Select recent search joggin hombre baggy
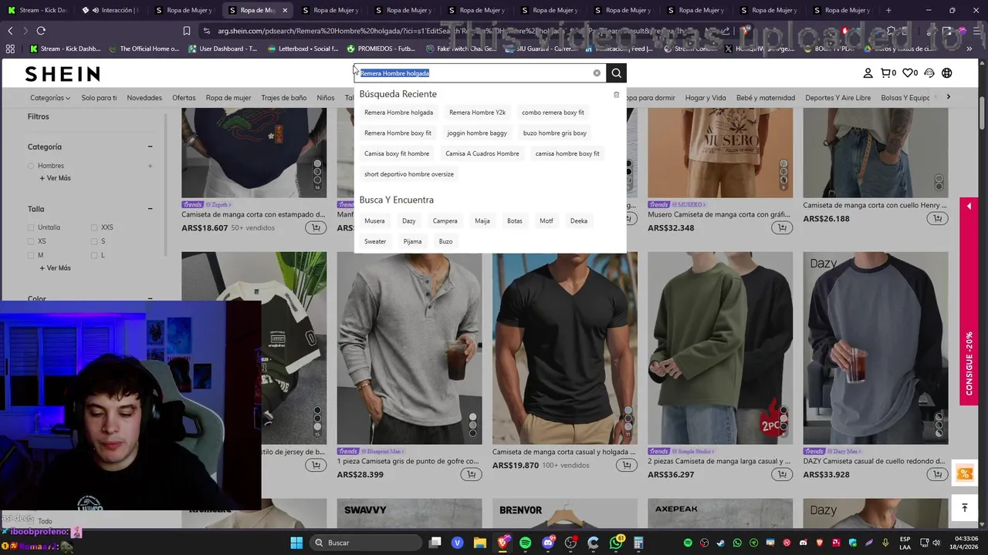This screenshot has height=555, width=988. (x=477, y=133)
